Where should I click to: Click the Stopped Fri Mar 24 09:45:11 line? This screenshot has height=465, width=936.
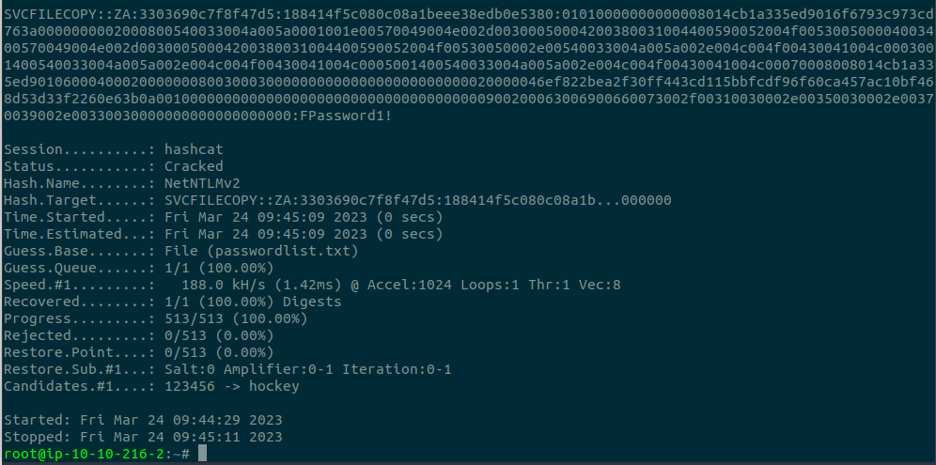pos(143,437)
